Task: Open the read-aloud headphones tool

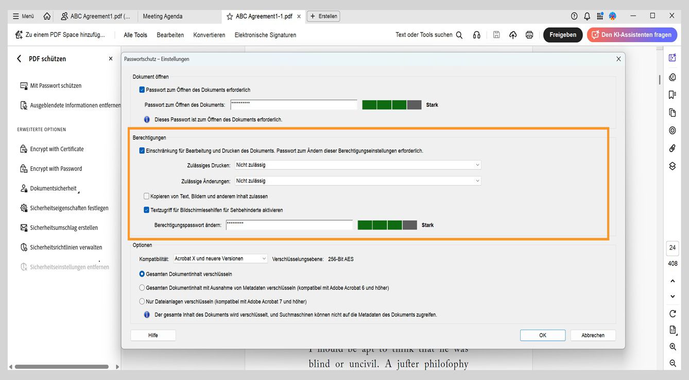Action: [x=476, y=34]
